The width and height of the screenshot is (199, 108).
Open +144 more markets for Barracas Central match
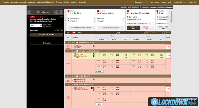168,56
